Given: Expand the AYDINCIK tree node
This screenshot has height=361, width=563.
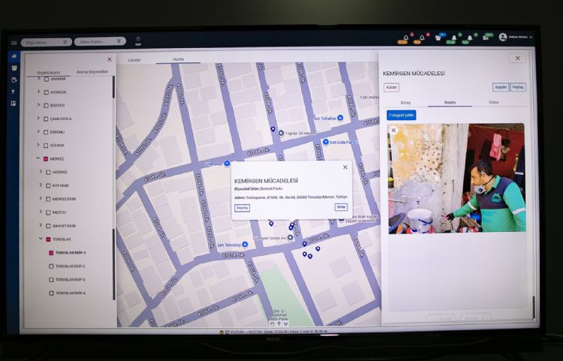Looking at the screenshot, I should (x=39, y=92).
